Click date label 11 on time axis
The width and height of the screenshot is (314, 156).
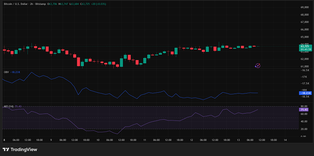point(145,140)
